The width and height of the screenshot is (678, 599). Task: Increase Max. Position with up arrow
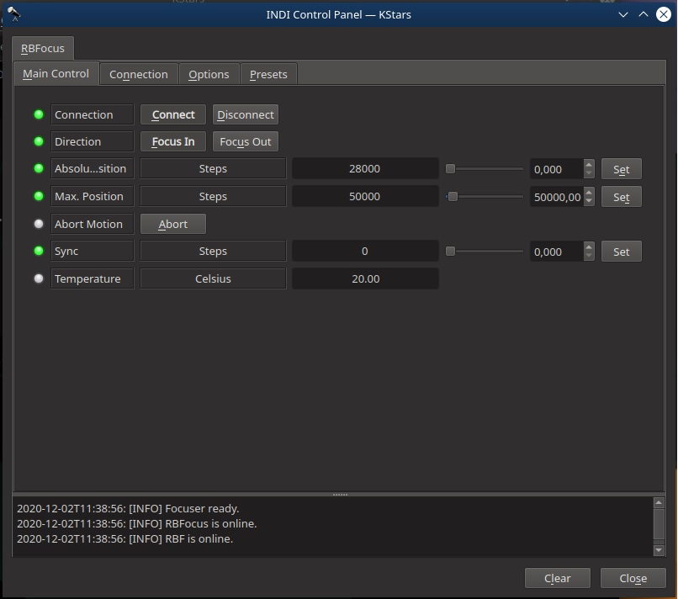pos(589,192)
